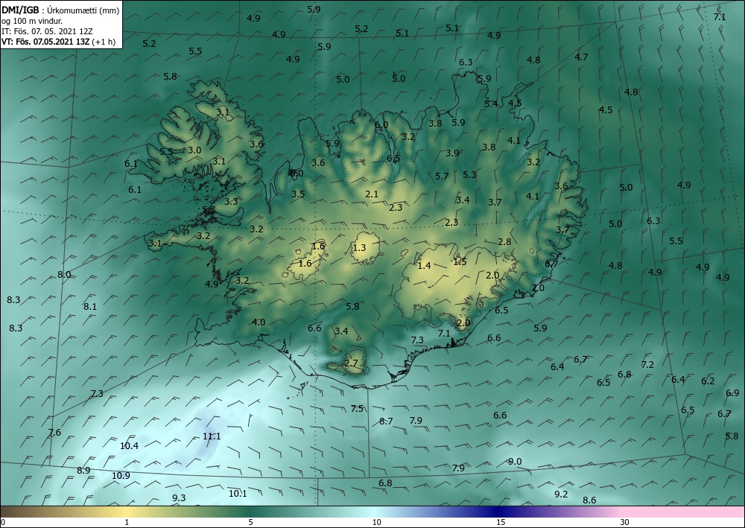Click the 3.9 value label
Screen dimensions: 745x528
coord(452,153)
